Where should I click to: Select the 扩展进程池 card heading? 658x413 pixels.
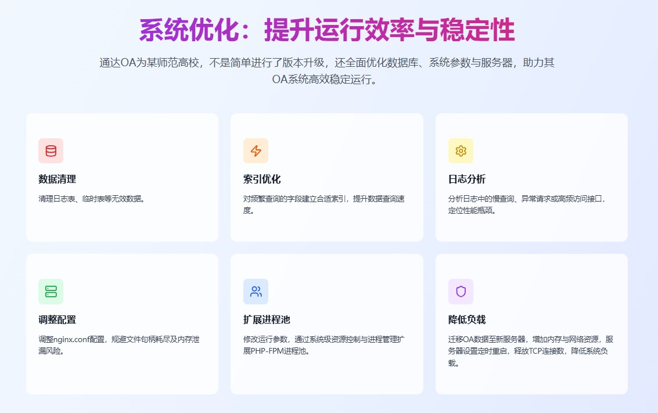tap(265, 319)
